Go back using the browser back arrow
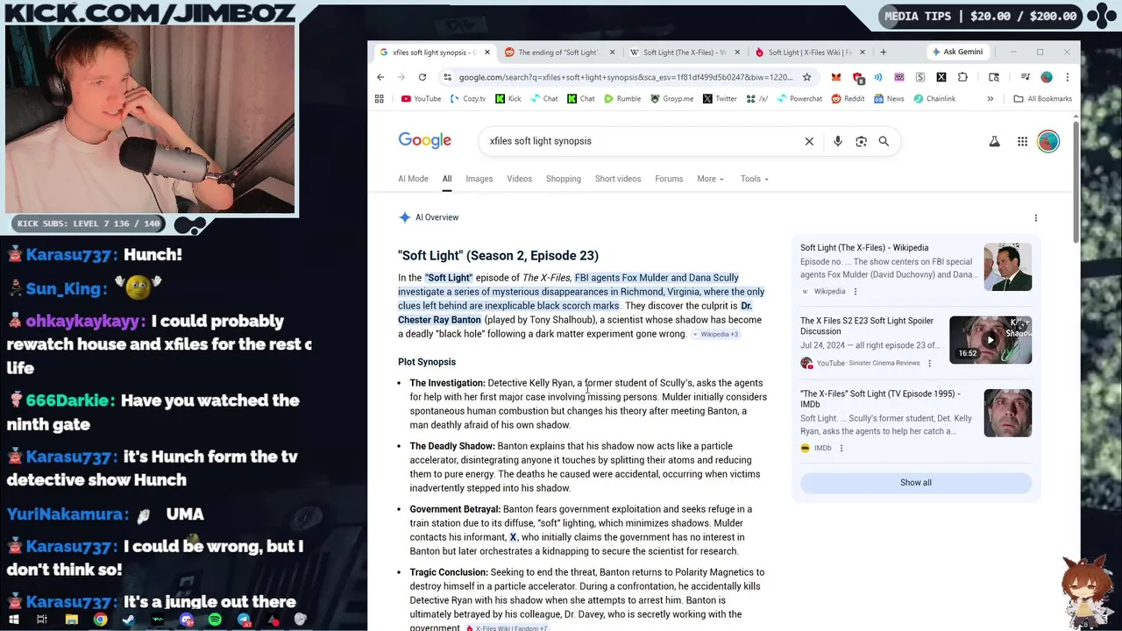This screenshot has height=631, width=1122. click(380, 77)
